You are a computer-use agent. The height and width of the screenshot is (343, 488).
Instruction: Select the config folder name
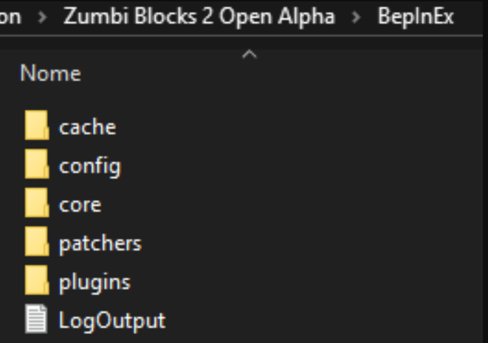pyautogui.click(x=89, y=166)
